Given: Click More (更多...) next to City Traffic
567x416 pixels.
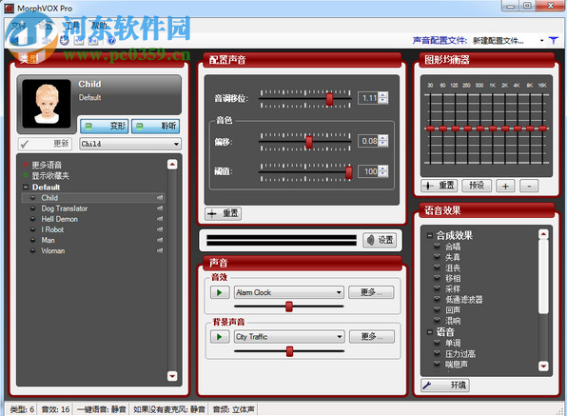Looking at the screenshot, I should (372, 337).
